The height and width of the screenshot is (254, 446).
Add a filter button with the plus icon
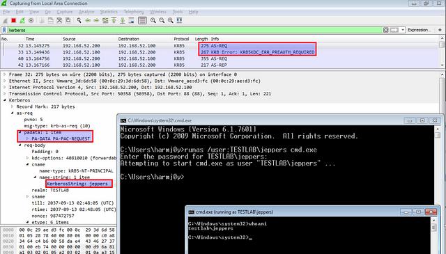pos(440,30)
